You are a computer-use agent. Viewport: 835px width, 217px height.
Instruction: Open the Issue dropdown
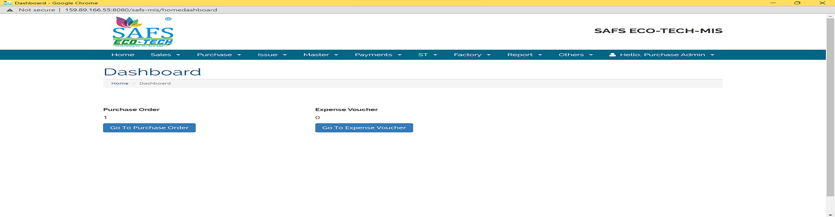(272, 55)
